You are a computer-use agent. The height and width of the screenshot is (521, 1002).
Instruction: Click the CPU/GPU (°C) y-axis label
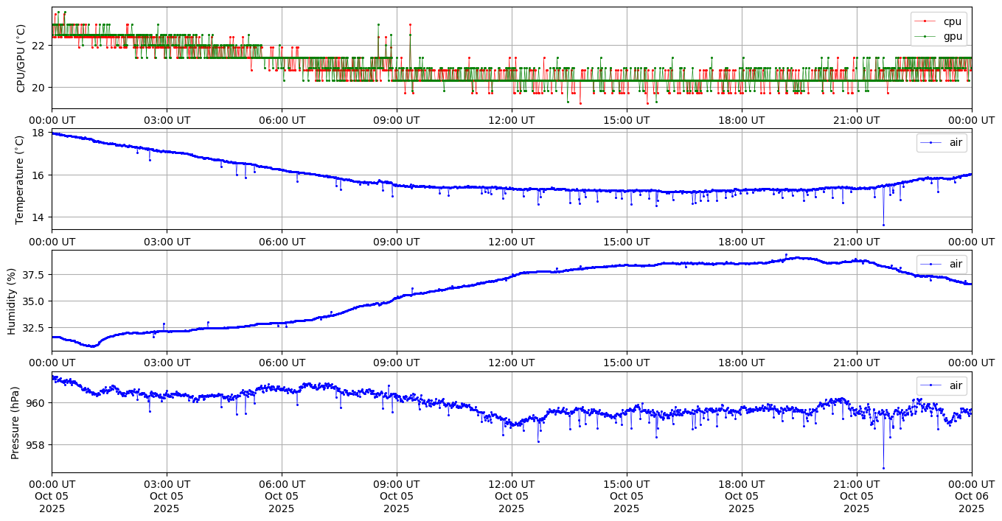(x=21, y=58)
